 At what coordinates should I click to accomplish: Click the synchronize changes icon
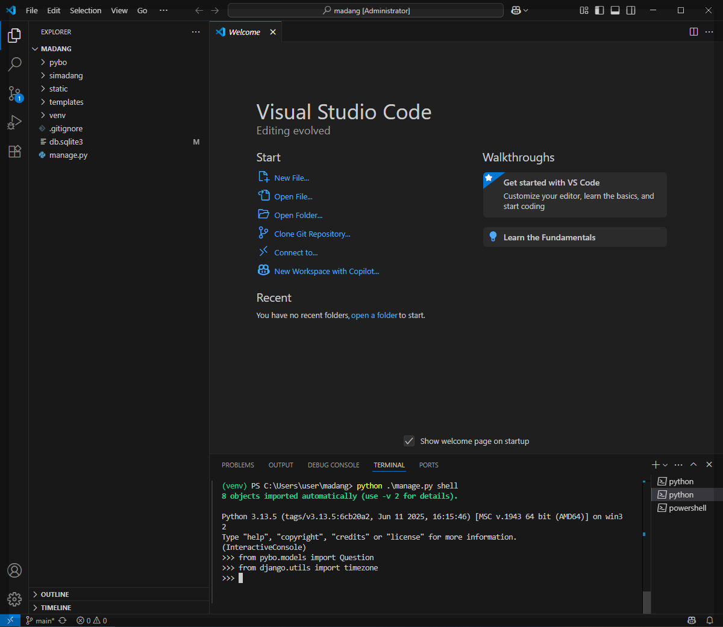[x=62, y=620]
